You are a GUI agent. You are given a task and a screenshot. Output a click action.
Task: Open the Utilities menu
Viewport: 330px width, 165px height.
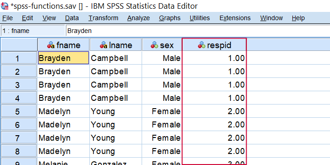coord(200,18)
